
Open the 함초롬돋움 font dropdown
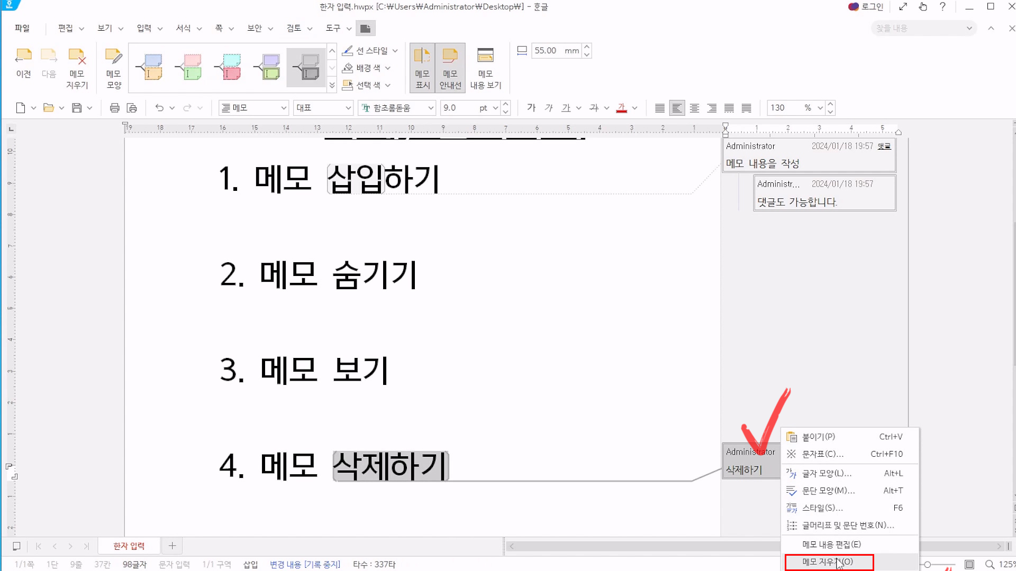[431, 108]
